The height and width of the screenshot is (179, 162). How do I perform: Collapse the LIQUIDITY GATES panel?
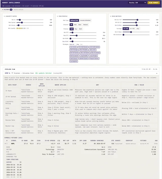coord(10,16)
